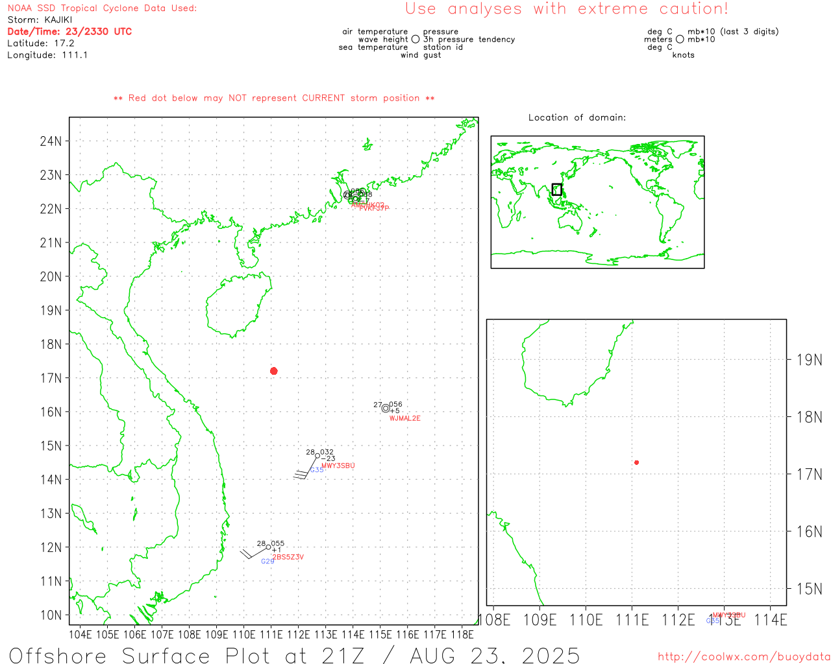Click the black domain box on world map
Screen dimensions: 831x664
[557, 189]
